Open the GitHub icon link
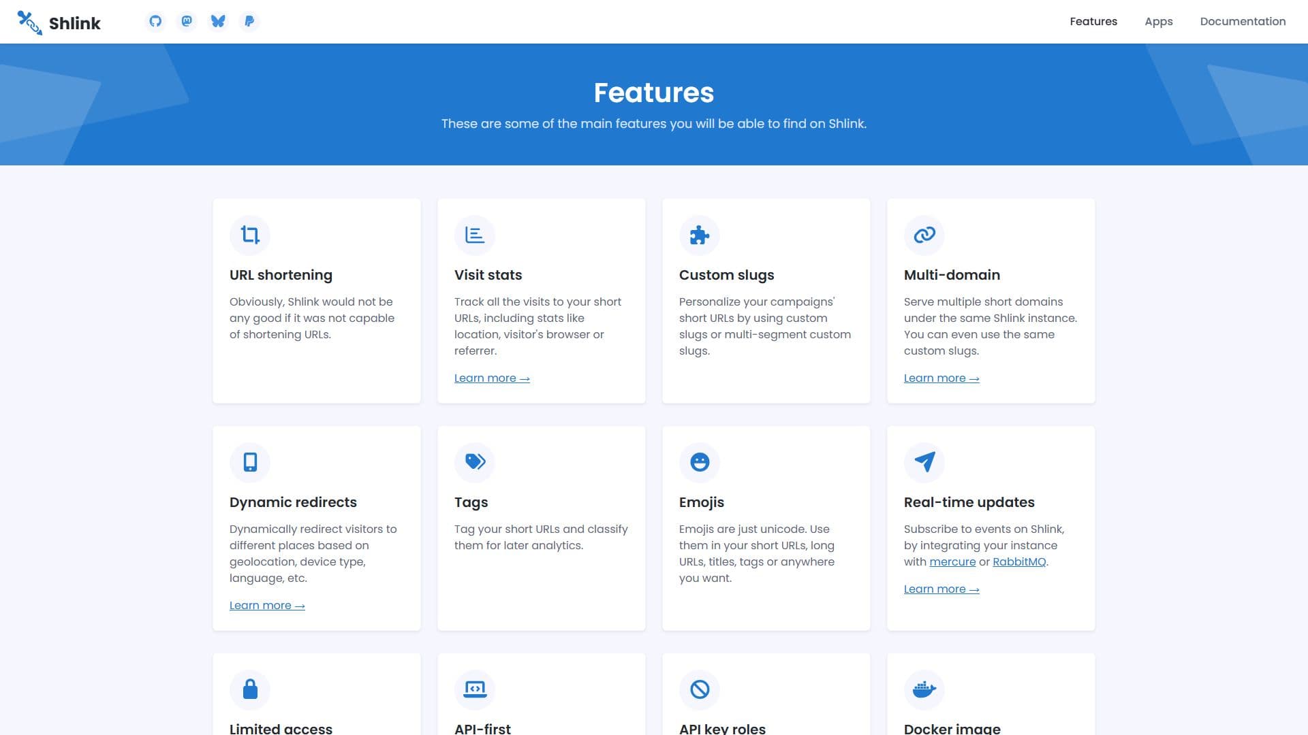 tap(155, 21)
